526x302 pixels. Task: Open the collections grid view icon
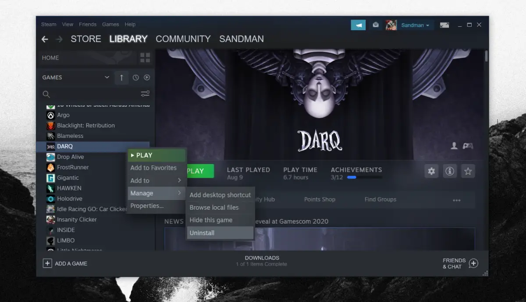tap(145, 58)
